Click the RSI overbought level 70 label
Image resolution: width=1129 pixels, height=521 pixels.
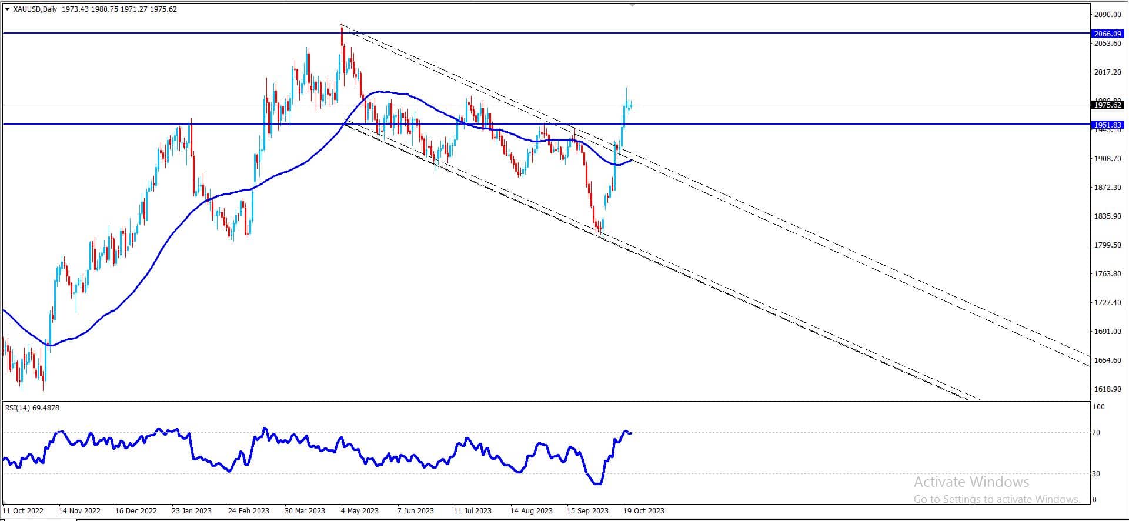1096,432
